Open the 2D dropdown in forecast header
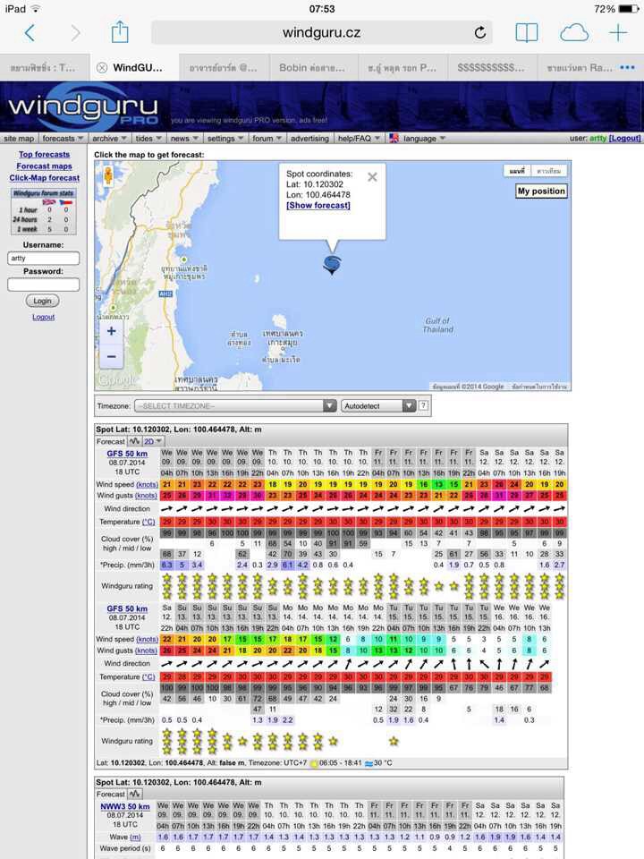This screenshot has height=859, width=644. tap(153, 441)
